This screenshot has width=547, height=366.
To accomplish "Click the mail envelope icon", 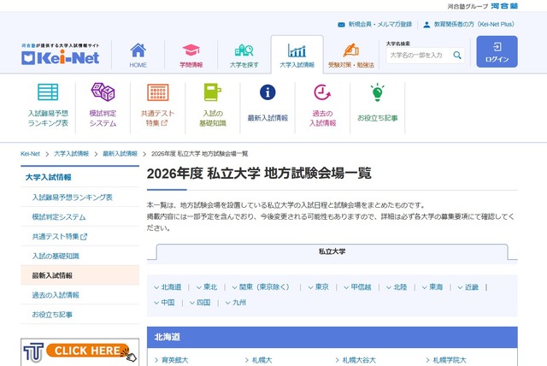I will 341,25.
